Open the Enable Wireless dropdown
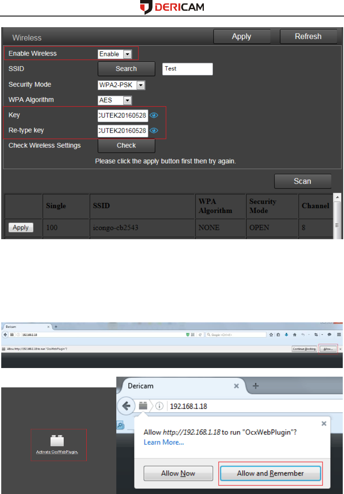The height and width of the screenshot is (494, 344). [115, 54]
